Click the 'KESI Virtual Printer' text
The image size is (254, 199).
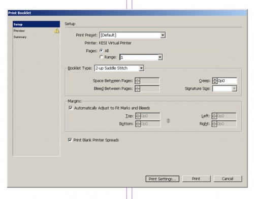[115, 43]
